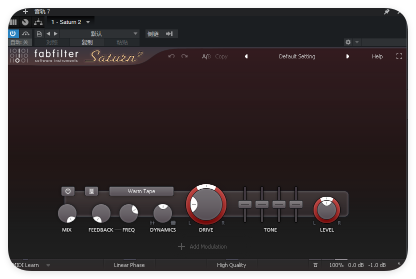Open the MIDI Learn dropdown arrow
The height and width of the screenshot is (279, 416).
[48, 265]
